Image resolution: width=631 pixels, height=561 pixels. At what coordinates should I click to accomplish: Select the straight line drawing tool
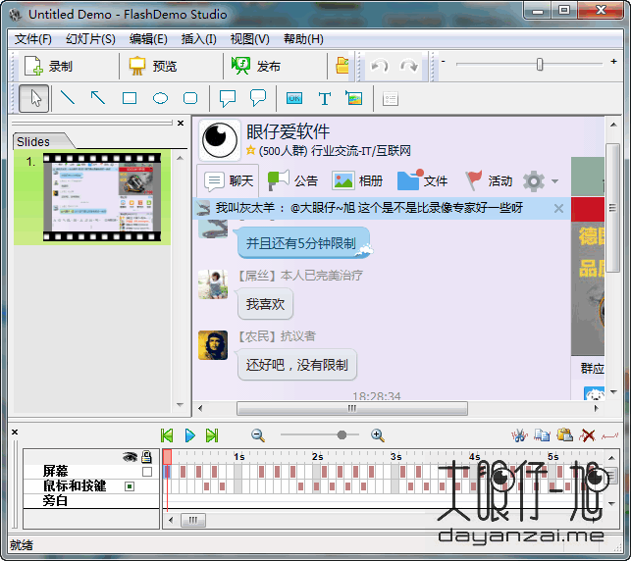(x=68, y=98)
